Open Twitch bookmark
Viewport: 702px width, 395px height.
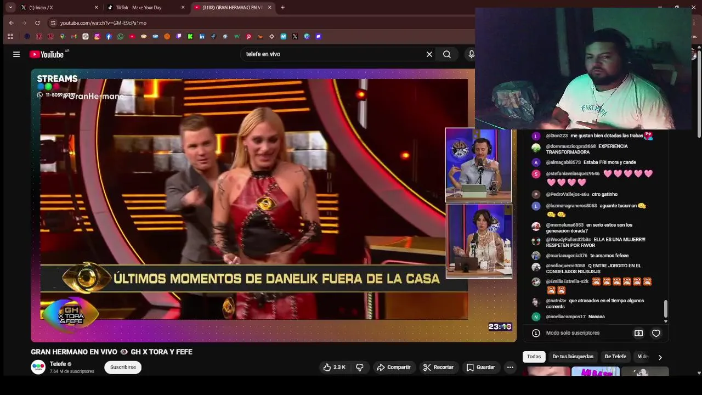coord(179,37)
